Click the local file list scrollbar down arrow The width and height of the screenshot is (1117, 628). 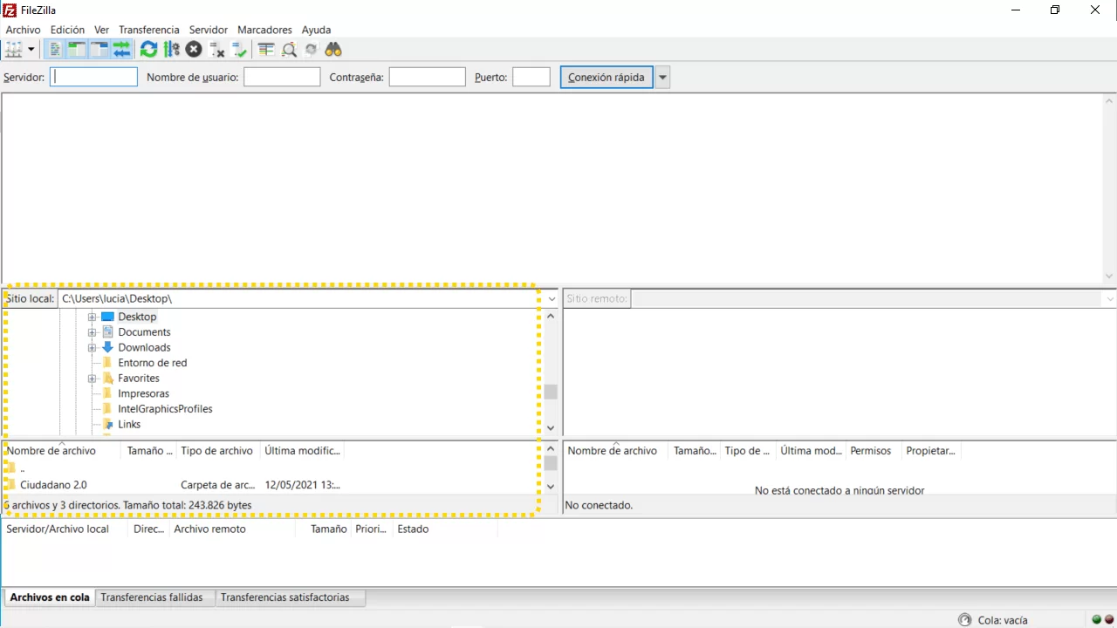pos(551,487)
